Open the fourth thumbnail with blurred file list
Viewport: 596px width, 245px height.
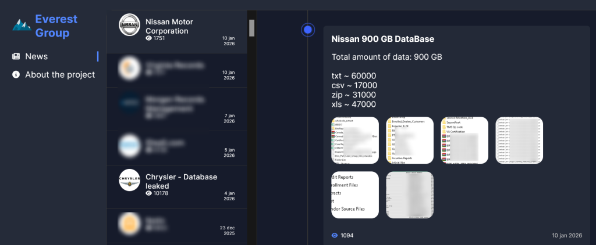[519, 140]
